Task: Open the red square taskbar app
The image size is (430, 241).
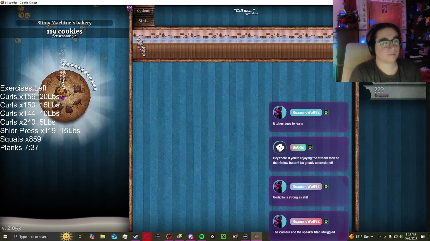Action: point(147,237)
